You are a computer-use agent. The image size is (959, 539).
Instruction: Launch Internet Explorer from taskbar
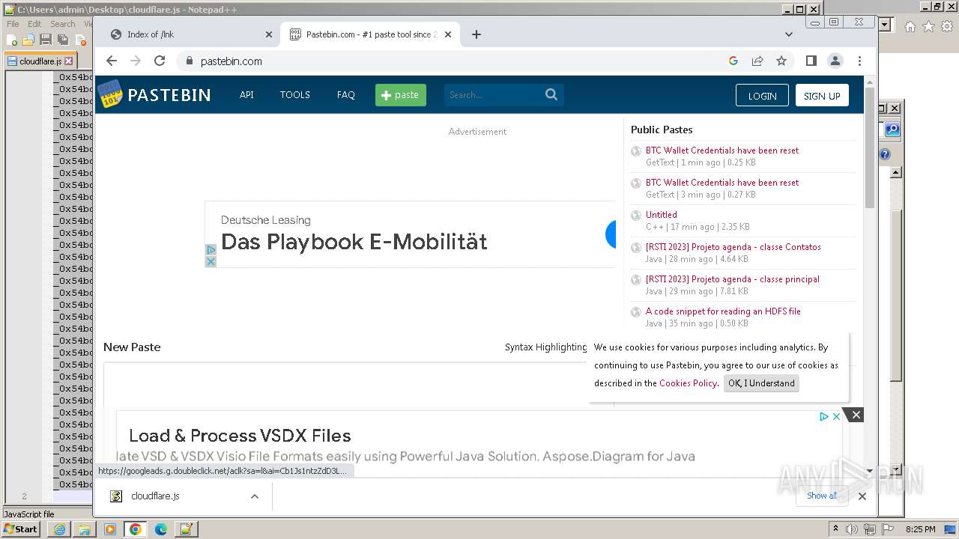[59, 529]
